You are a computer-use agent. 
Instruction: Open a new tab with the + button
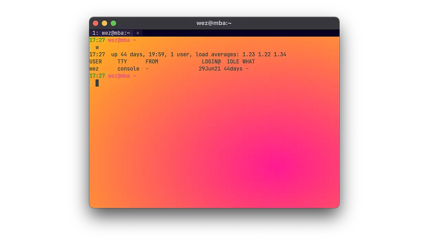pos(137,33)
